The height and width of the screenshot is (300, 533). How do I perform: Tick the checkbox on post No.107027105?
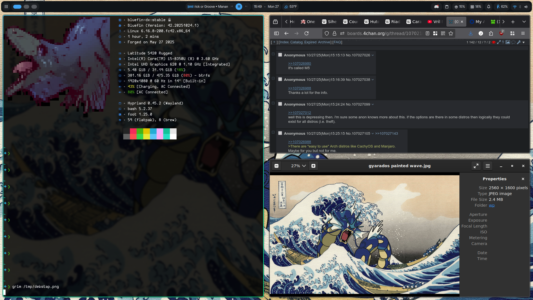tap(280, 133)
